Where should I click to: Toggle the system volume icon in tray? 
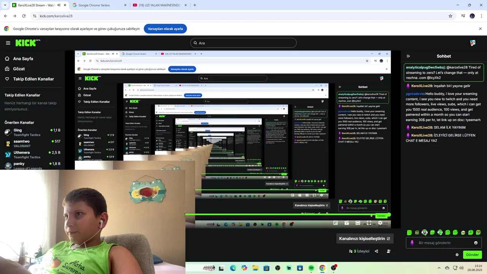coord(461,268)
